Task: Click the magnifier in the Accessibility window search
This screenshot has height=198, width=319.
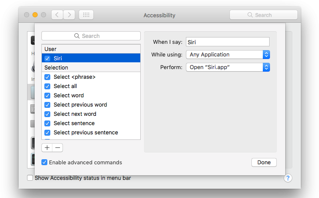Action: [250, 15]
